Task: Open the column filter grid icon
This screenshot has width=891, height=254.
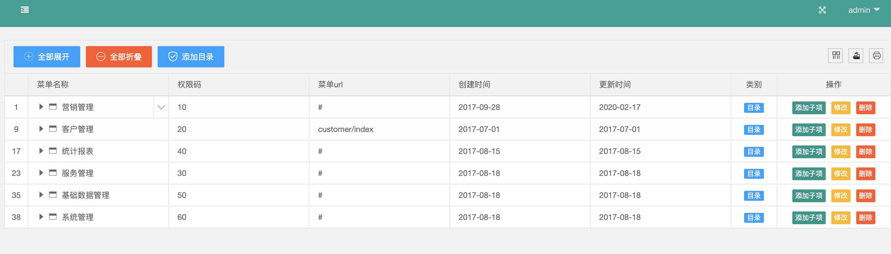Action: tap(835, 56)
